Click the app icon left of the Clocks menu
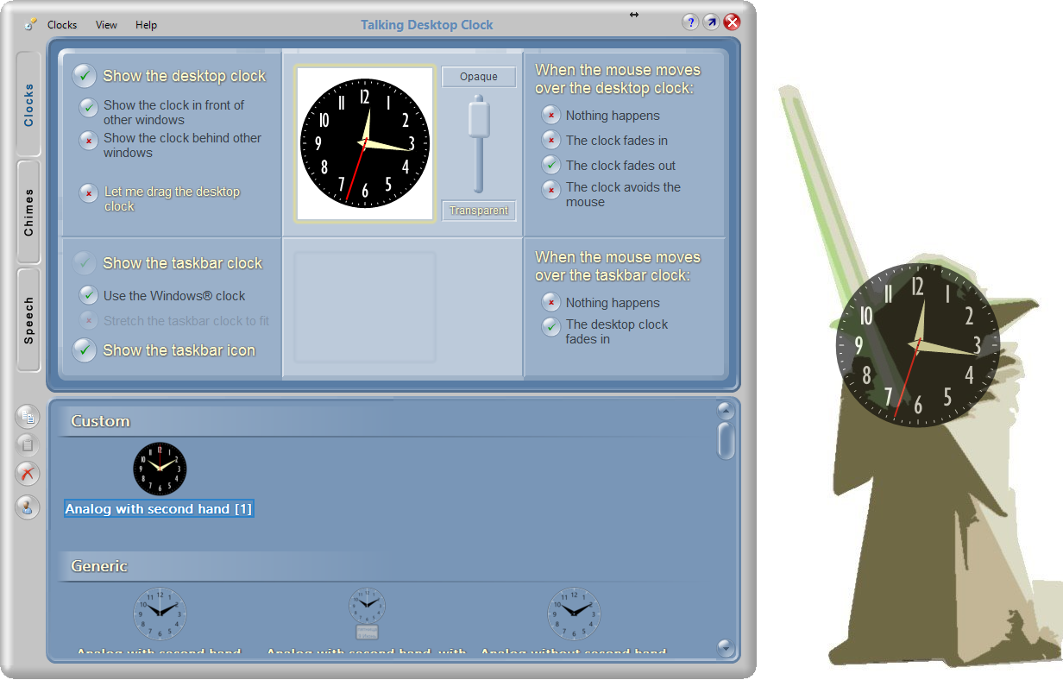 click(x=31, y=24)
